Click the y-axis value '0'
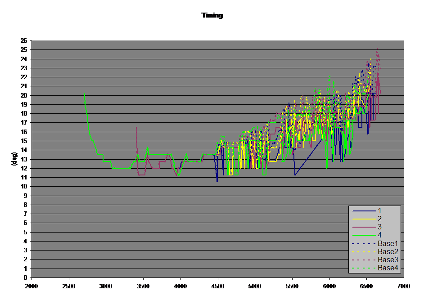 26,278
